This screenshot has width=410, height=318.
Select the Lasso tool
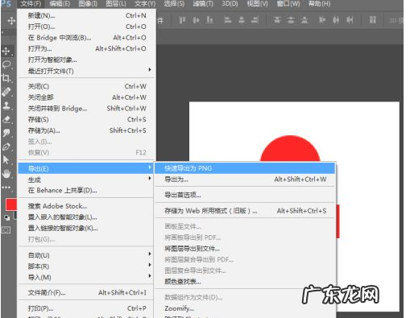click(x=6, y=64)
